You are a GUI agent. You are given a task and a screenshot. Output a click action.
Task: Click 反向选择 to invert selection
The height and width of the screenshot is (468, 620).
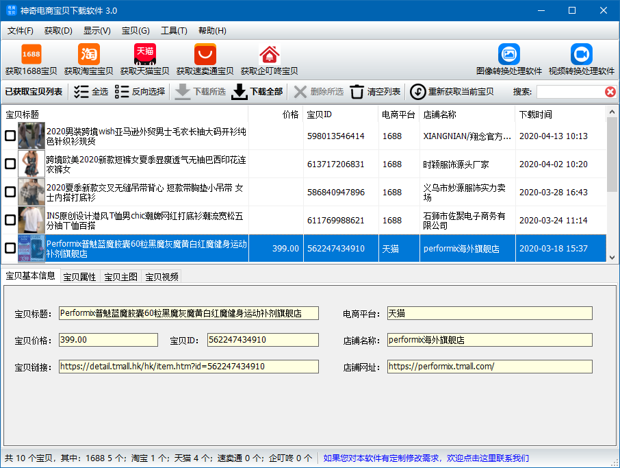tap(140, 92)
